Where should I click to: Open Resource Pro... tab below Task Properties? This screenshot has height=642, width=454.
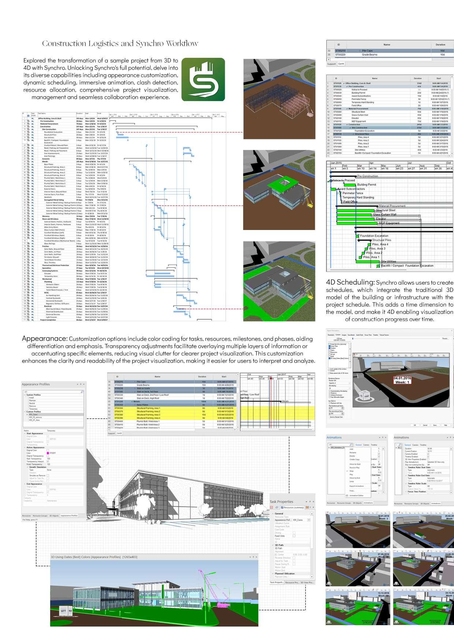292,582
